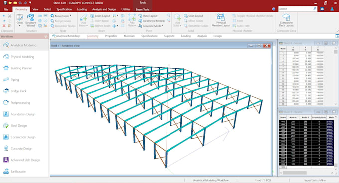Viewport: 339px width, 183px height.
Task: Switch to the View ribbon tab
Action: pyautogui.click(x=35, y=9)
